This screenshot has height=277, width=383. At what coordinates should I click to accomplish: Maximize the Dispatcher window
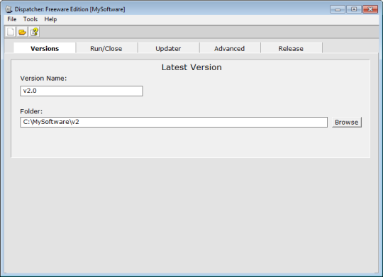point(353,9)
